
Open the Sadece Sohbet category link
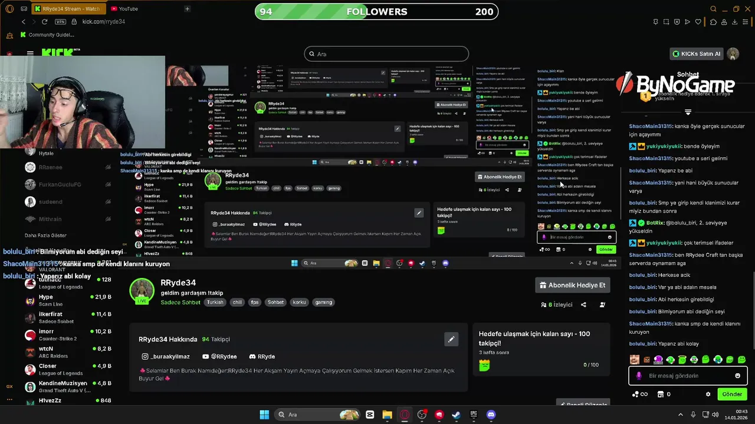point(180,302)
